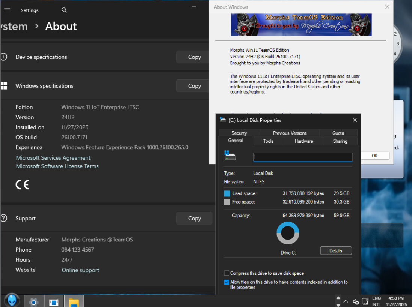Show hidden tray icons chevron
The image size is (412, 307).
point(346,301)
